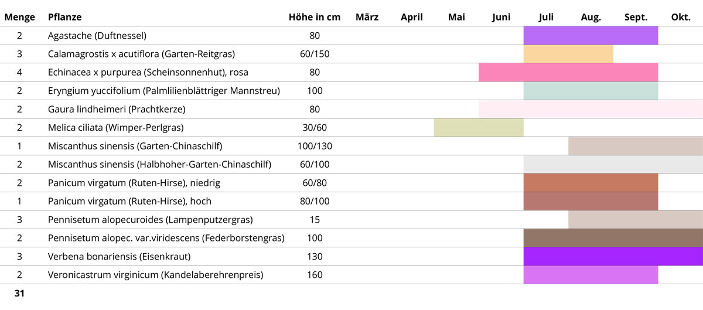Click the orange Calamagrostis bloom bar
The height and width of the screenshot is (310, 703).
(568, 54)
